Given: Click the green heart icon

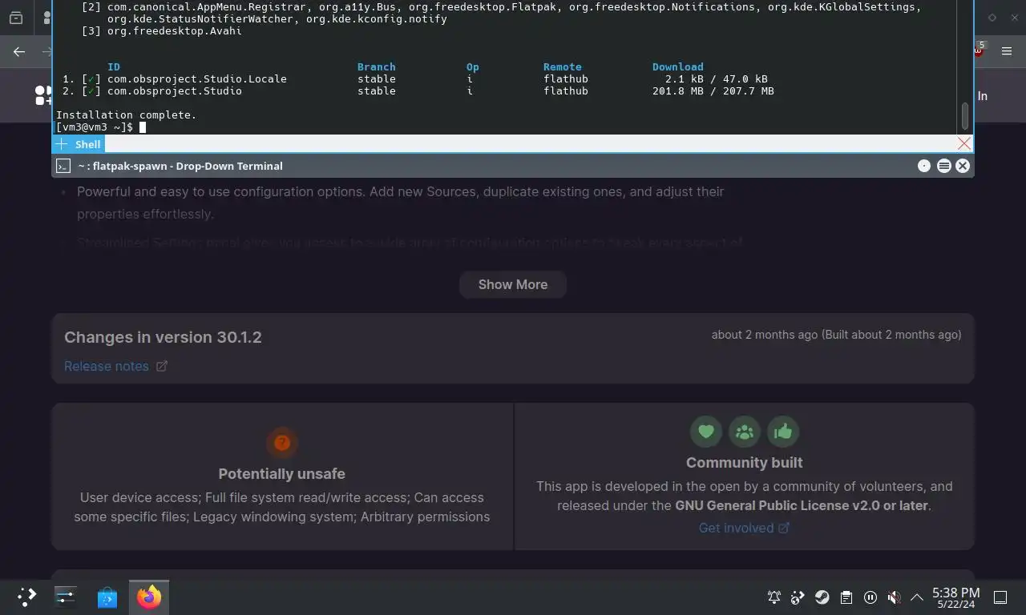Looking at the screenshot, I should [x=705, y=432].
